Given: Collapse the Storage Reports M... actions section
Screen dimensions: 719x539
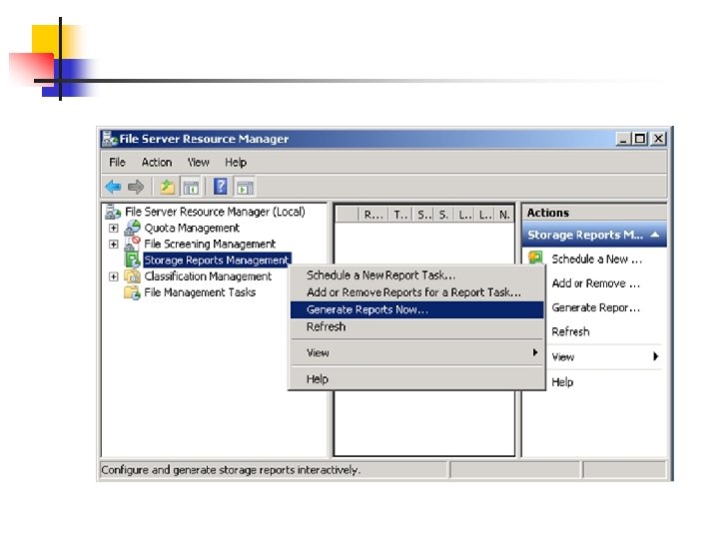Looking at the screenshot, I should (x=655, y=235).
